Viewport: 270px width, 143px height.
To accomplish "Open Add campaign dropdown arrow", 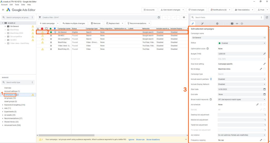I will [58, 24].
